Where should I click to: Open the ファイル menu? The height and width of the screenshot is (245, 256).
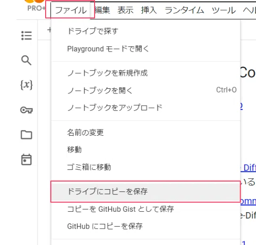71,10
